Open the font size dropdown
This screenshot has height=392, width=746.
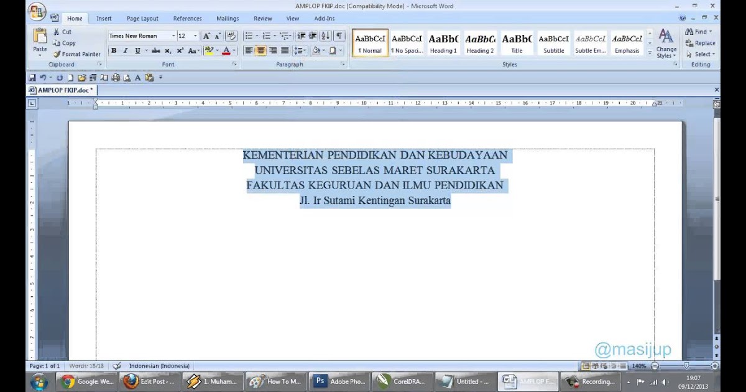195,36
